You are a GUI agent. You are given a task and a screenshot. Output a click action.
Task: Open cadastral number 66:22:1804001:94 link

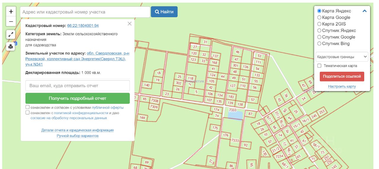(x=83, y=26)
